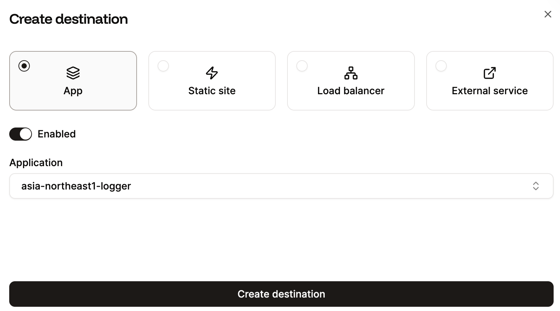The image size is (560, 311).
Task: Click the External service radio button
Action: tap(441, 66)
